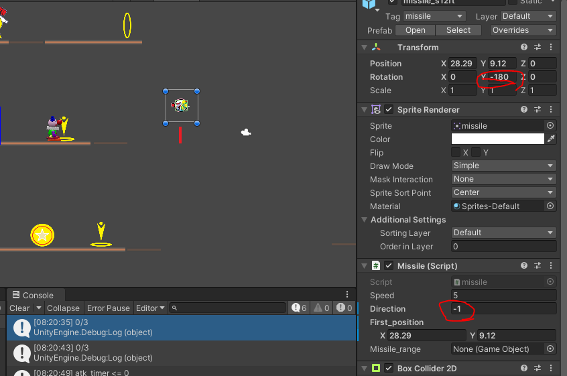The height and width of the screenshot is (376, 567).
Task: Open the Layer Default dropdown
Action: 528,16
